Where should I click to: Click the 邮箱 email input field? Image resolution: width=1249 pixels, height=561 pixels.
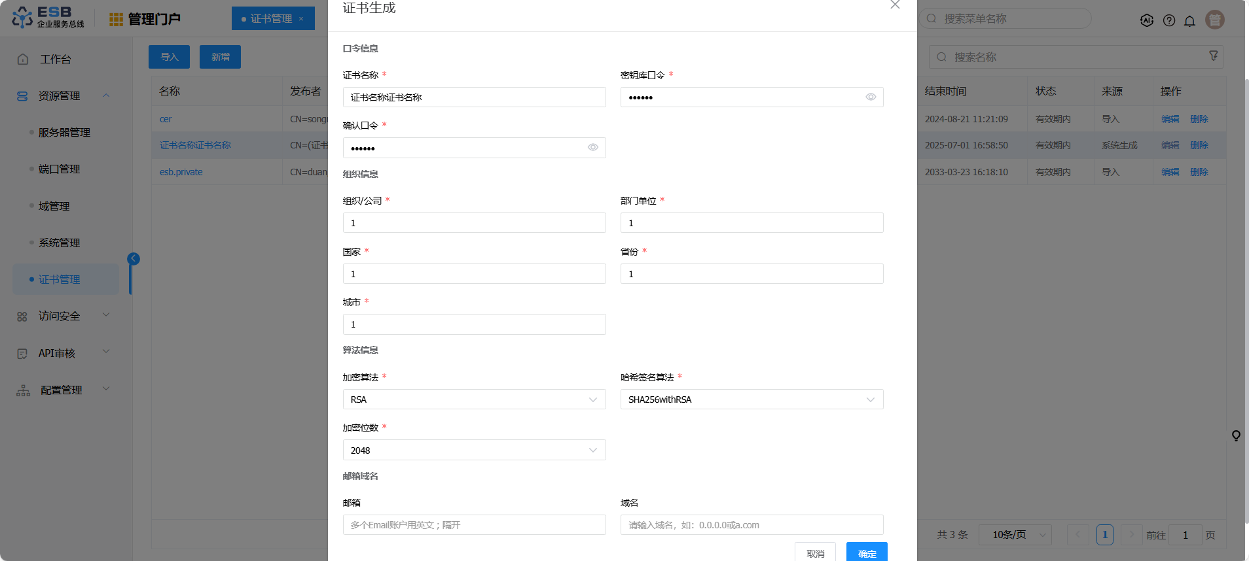point(474,525)
